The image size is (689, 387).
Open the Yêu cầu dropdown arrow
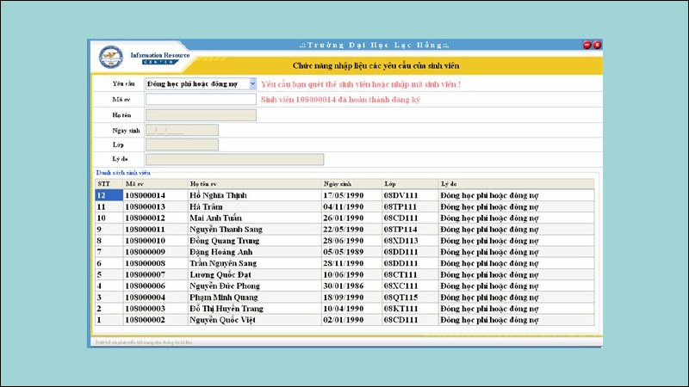coord(252,84)
